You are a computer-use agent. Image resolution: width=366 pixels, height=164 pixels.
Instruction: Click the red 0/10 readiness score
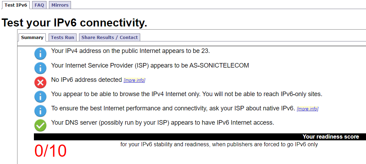[51, 151]
